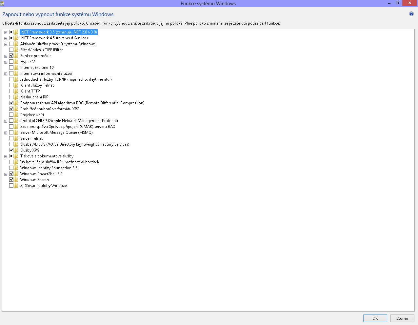Click folder icon of Naslouchání RIP

tap(16, 97)
